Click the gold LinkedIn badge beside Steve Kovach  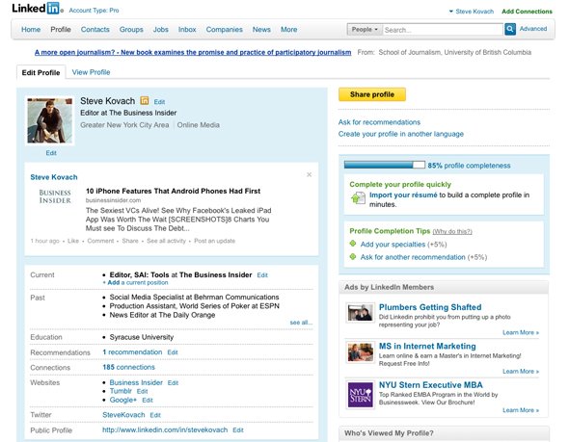click(145, 101)
